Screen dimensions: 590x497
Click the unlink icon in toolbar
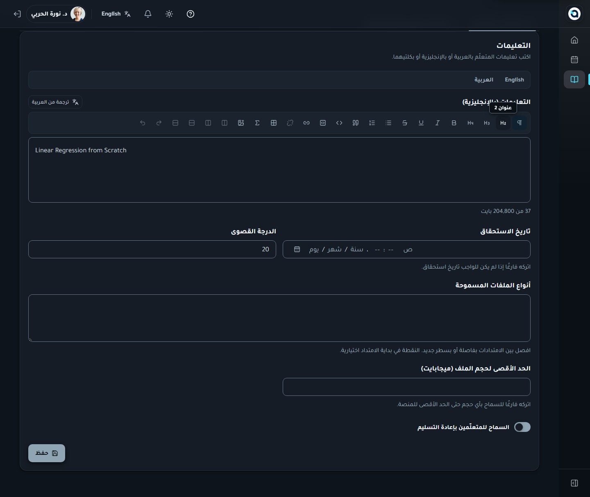click(x=290, y=123)
